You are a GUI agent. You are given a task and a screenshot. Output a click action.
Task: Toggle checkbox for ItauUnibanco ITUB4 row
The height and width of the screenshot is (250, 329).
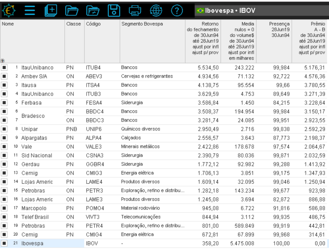(4, 67)
